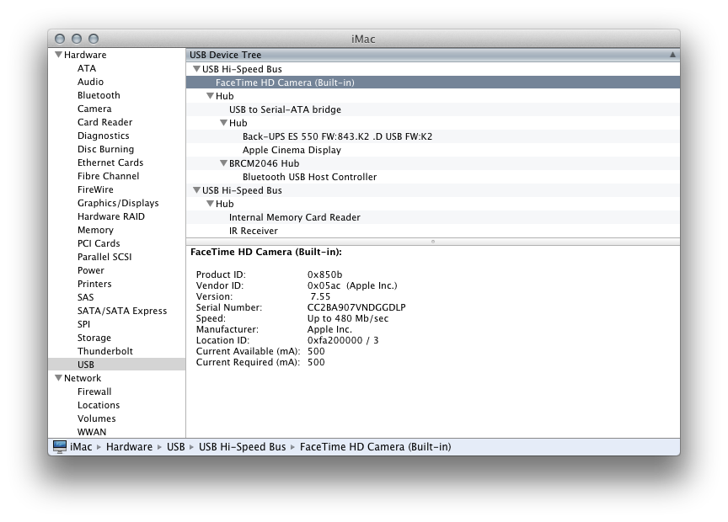Select Ethernet Cards in sidebar
The image size is (728, 522).
click(110, 162)
